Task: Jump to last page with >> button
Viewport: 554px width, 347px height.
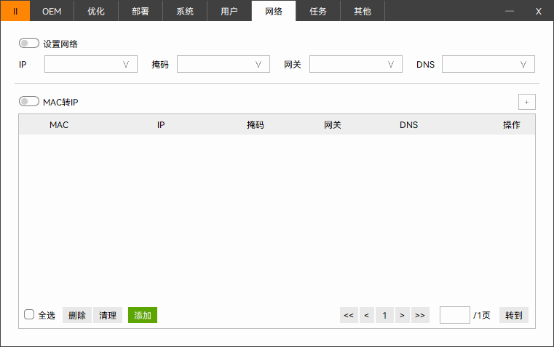Action: coord(420,315)
